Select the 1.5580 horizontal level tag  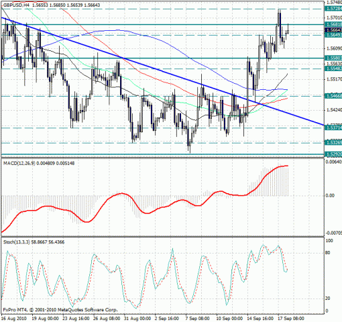click(x=333, y=58)
